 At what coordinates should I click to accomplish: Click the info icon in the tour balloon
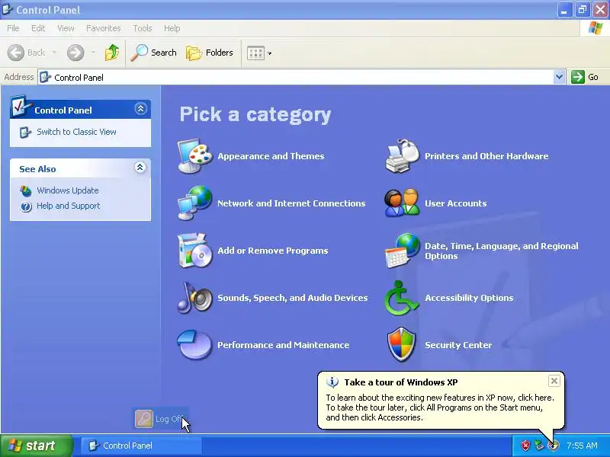[x=332, y=382]
